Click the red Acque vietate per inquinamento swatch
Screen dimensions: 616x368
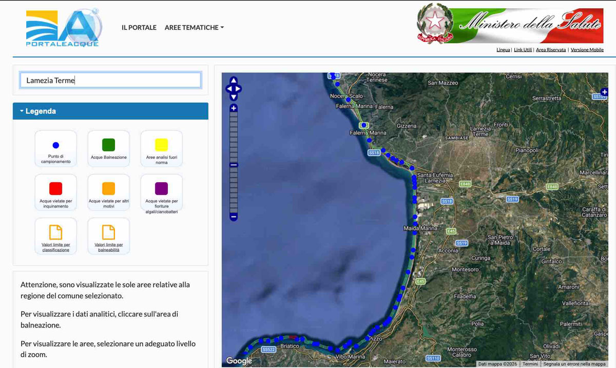coord(55,188)
